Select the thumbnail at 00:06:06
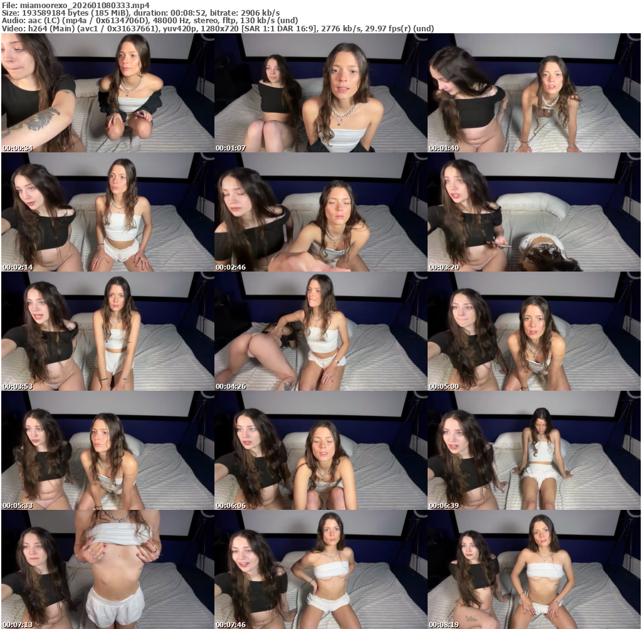 tap(320, 450)
